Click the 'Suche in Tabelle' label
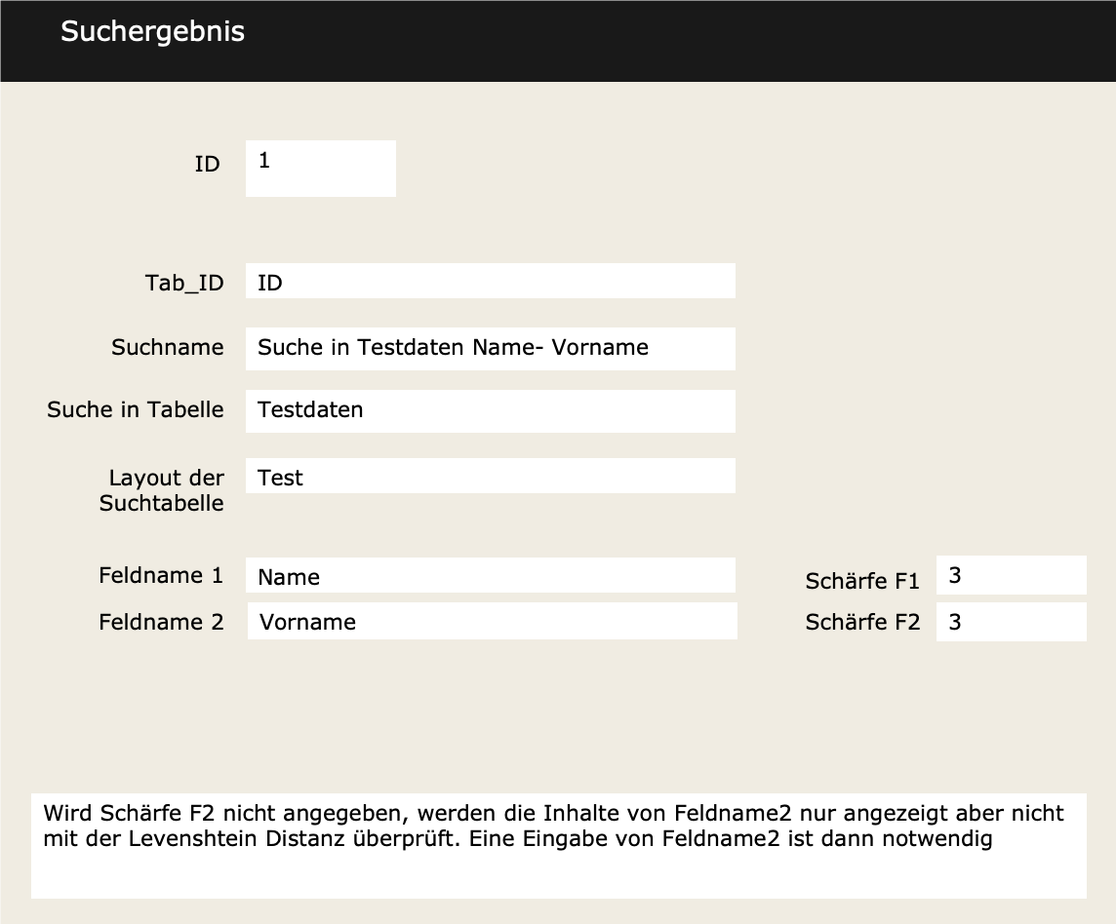 [135, 409]
